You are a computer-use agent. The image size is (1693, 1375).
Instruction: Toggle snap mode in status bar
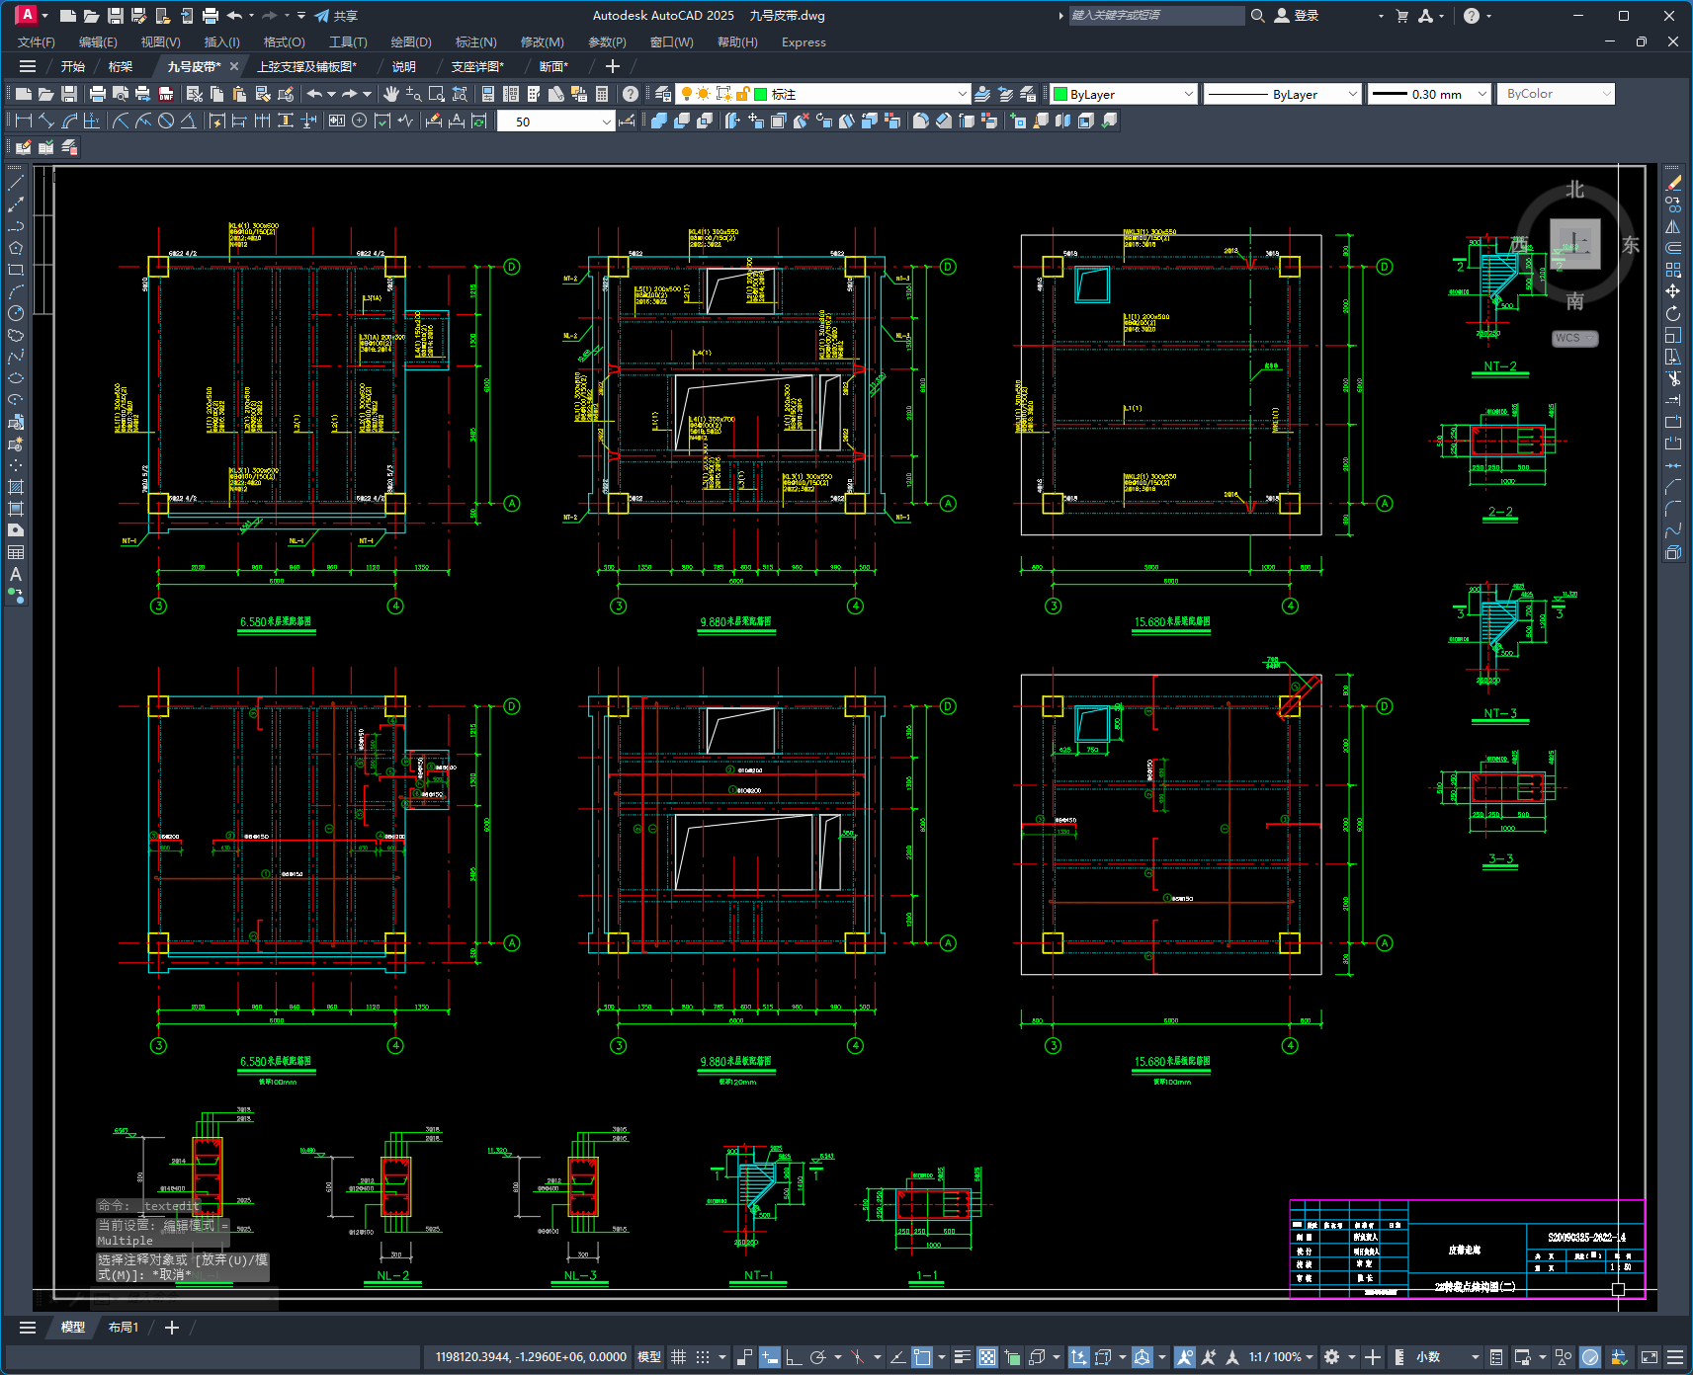(x=703, y=1357)
